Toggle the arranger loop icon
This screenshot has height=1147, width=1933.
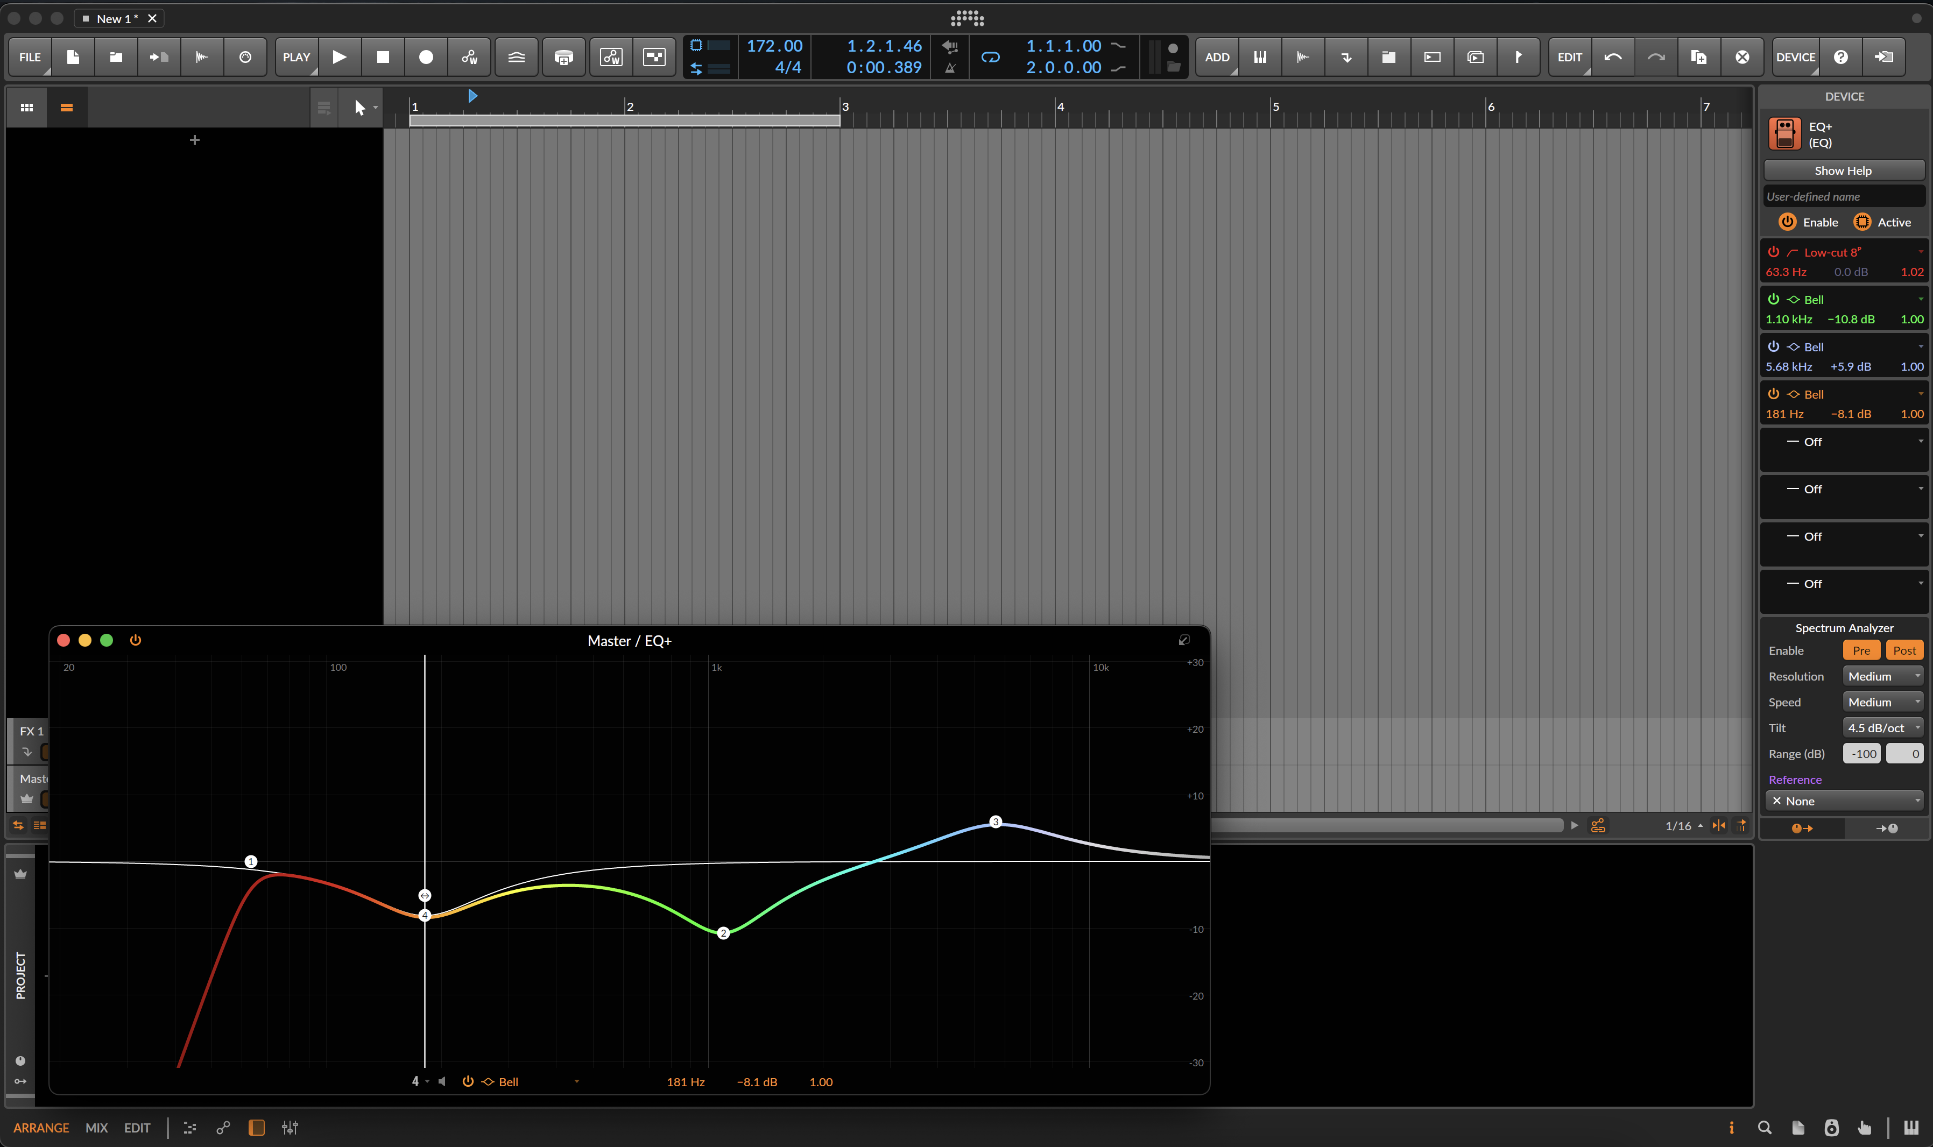point(990,57)
